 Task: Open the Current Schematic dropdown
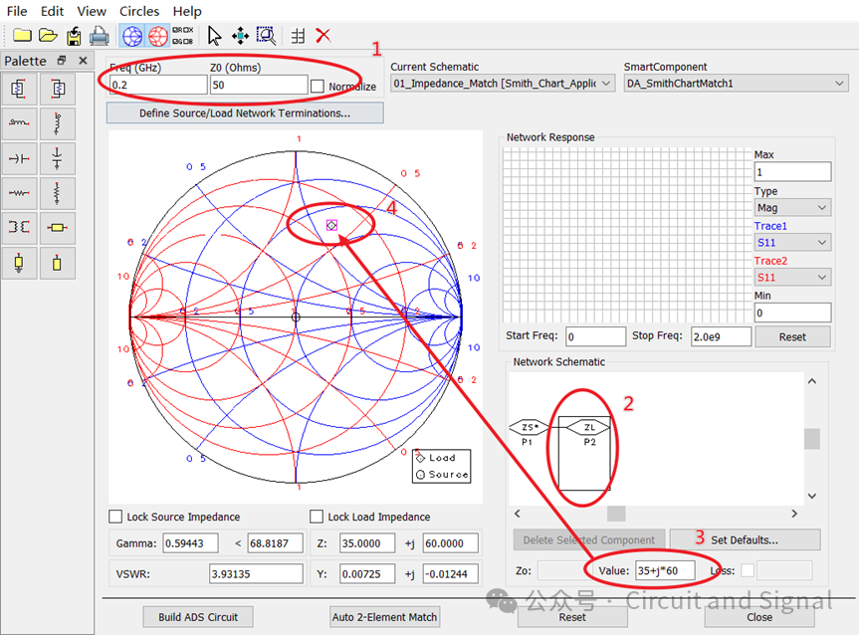[502, 84]
